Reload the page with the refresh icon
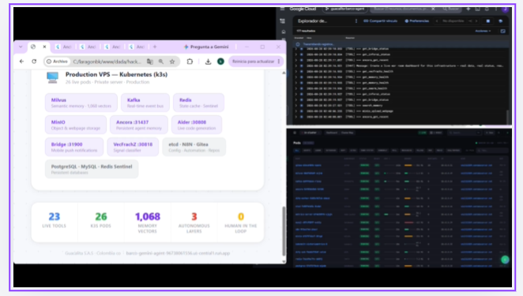The width and height of the screenshot is (523, 296). click(34, 62)
